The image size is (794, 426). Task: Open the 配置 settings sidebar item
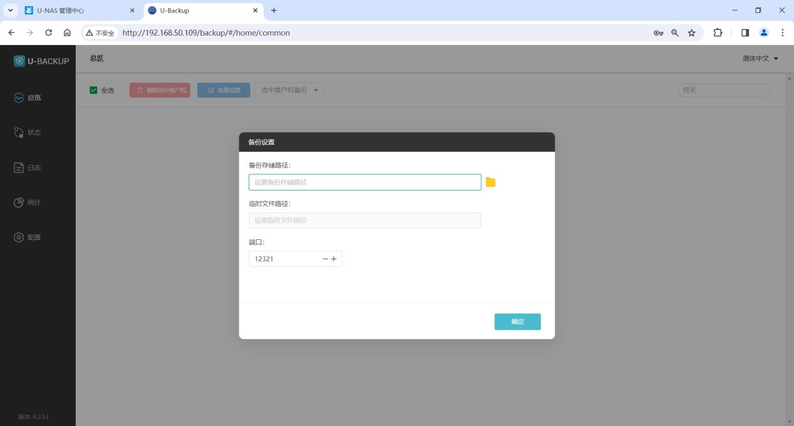(x=28, y=237)
